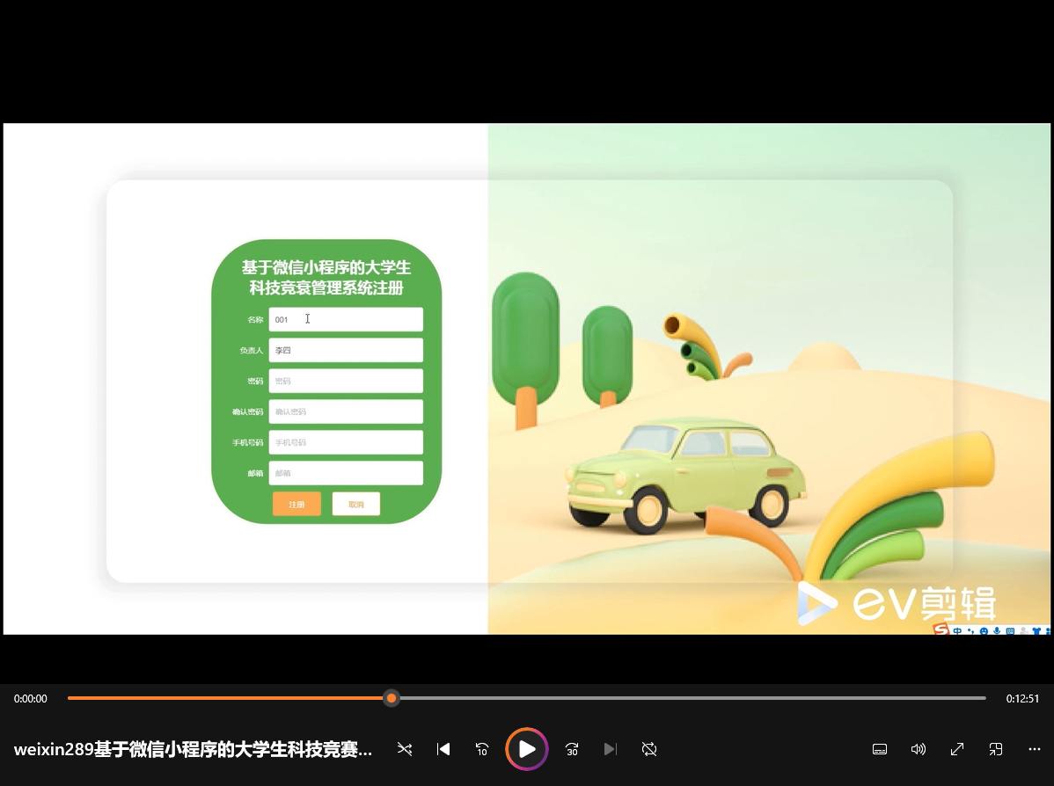Image resolution: width=1054 pixels, height=786 pixels.
Task: Open the volume control
Action: [919, 749]
